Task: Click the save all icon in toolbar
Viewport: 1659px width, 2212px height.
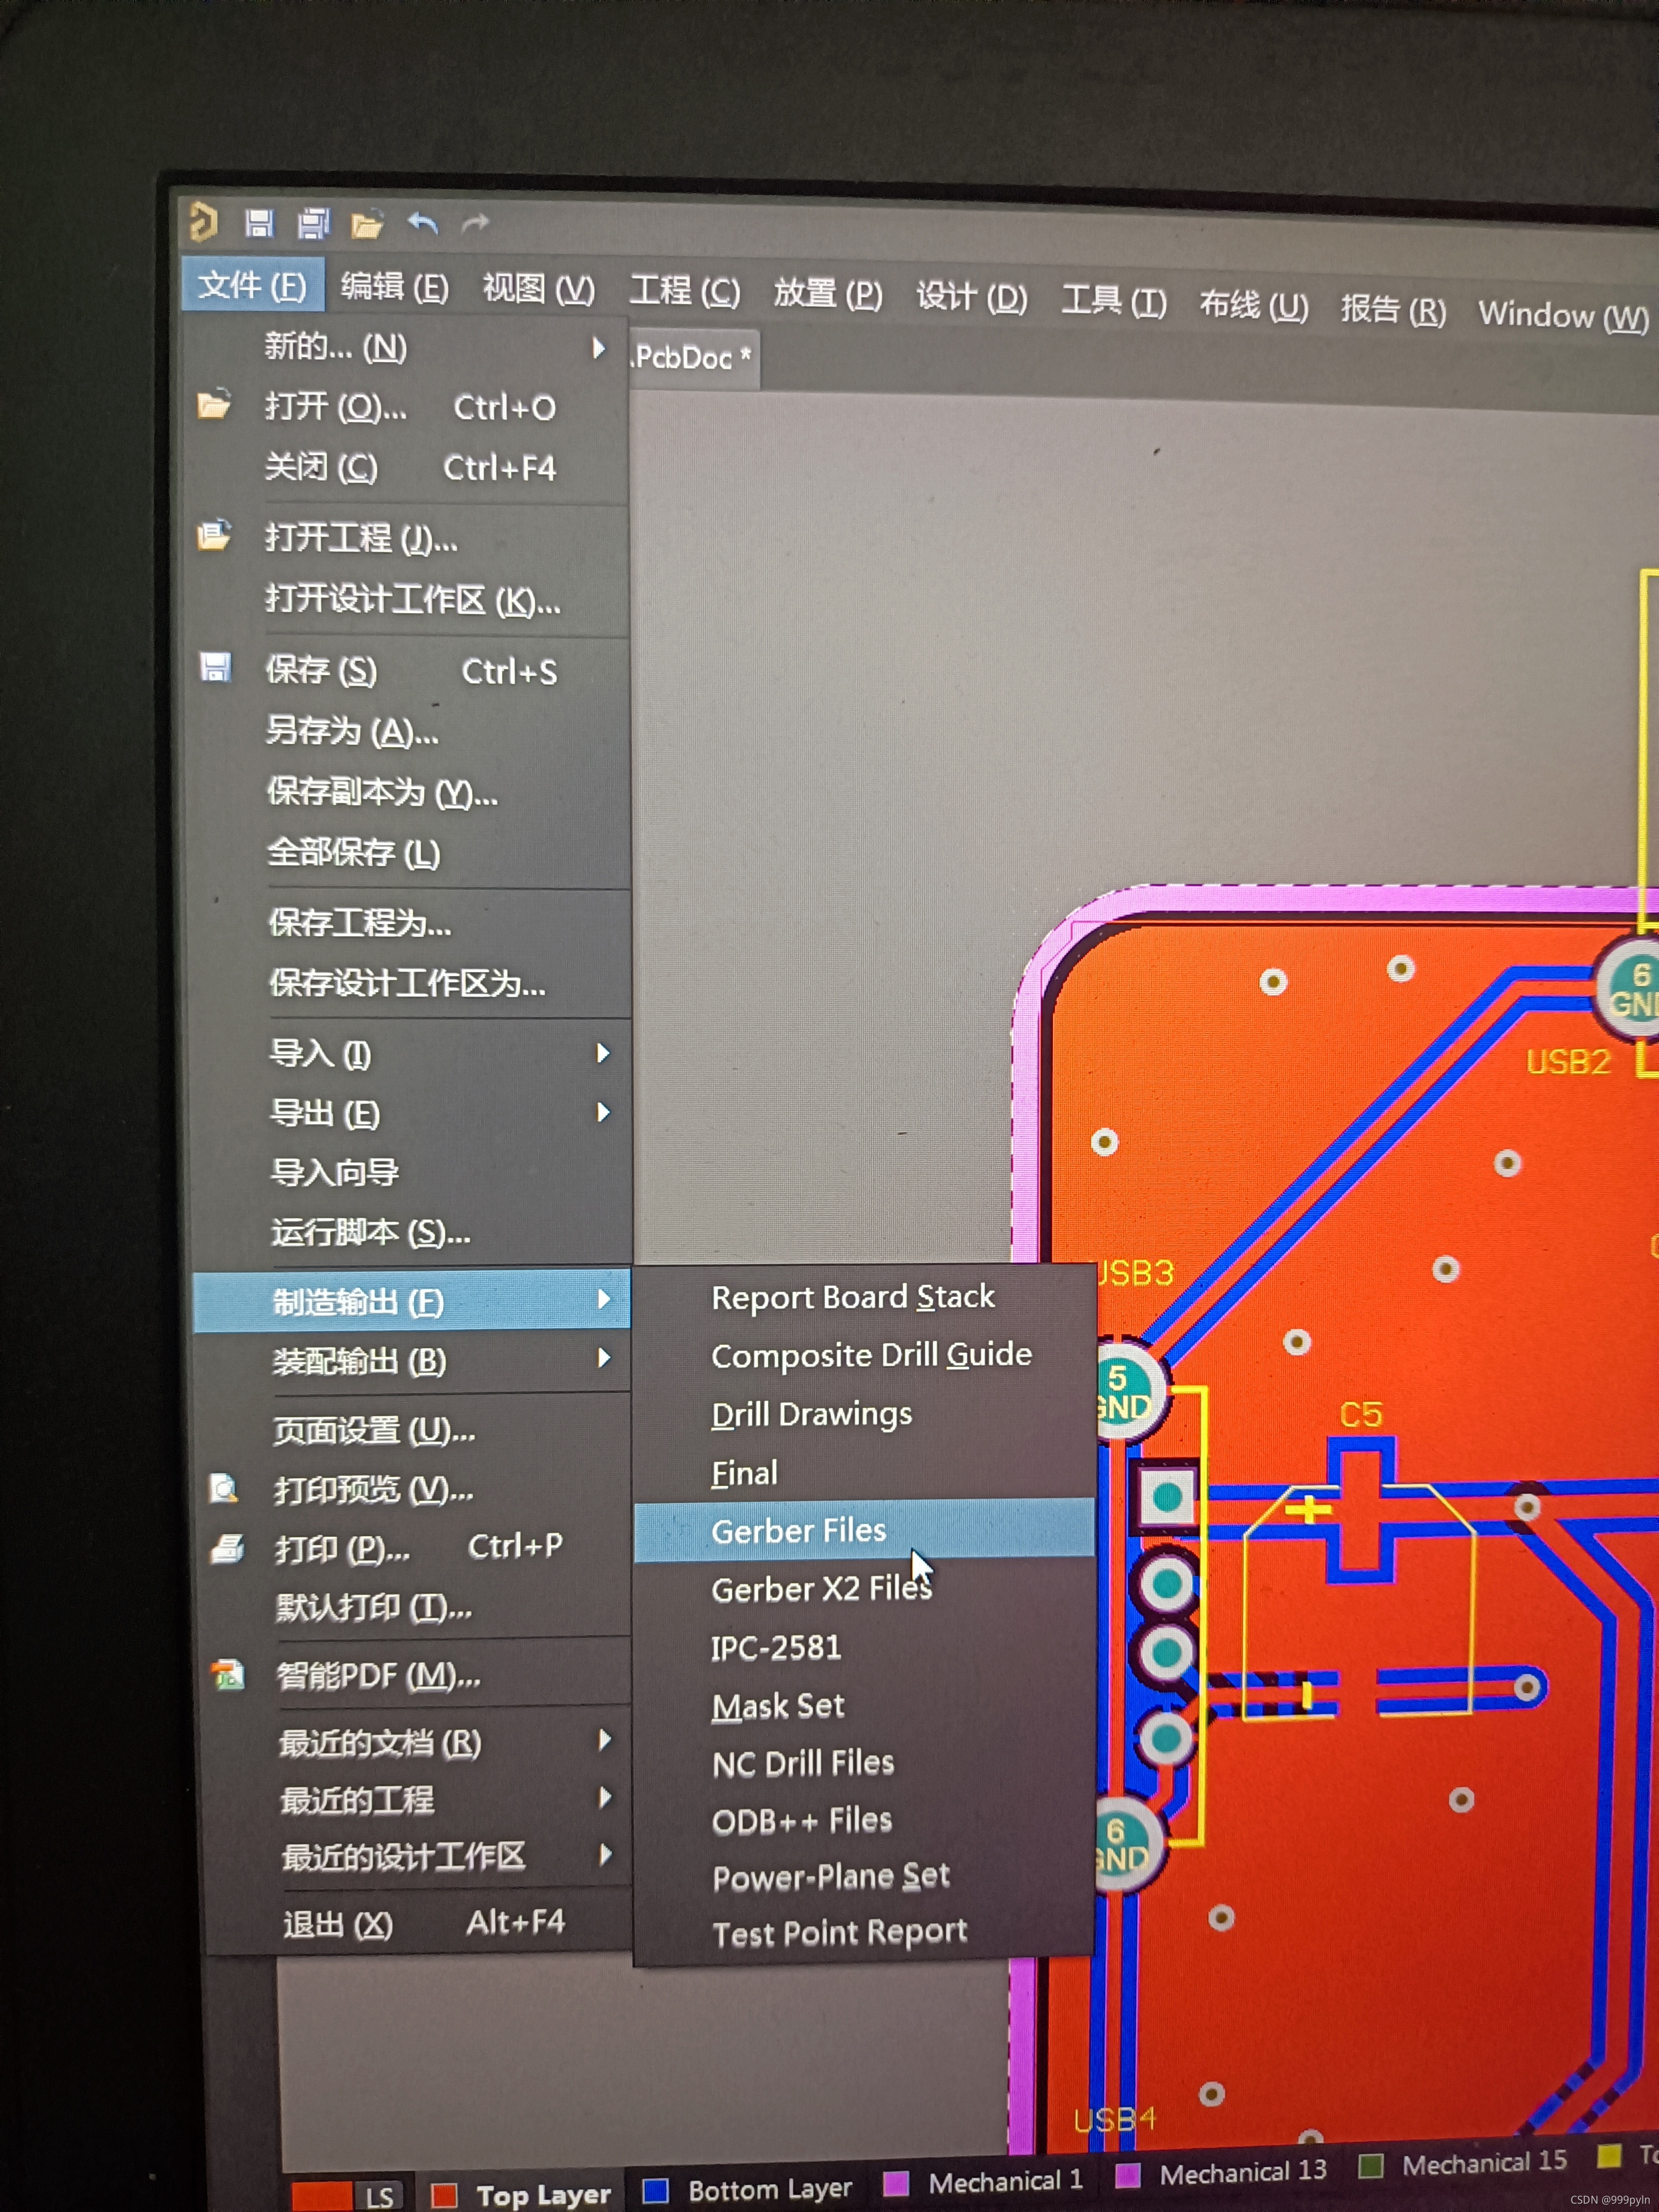Action: [x=313, y=224]
